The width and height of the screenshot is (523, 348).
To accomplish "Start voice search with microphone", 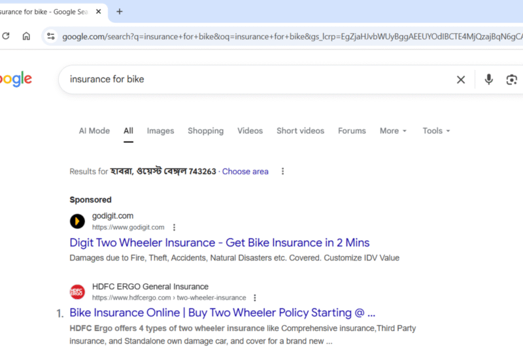I will pos(488,79).
